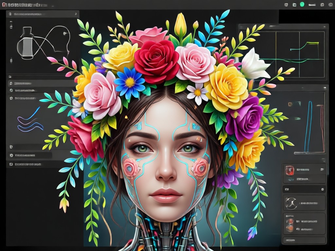
Task: Click the pill-shaped row below the wave strokes
Action: pyautogui.click(x=30, y=155)
